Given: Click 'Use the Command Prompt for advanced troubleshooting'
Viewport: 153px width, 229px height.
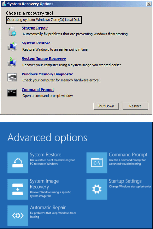Looking at the screenshot, I should coord(127,162).
